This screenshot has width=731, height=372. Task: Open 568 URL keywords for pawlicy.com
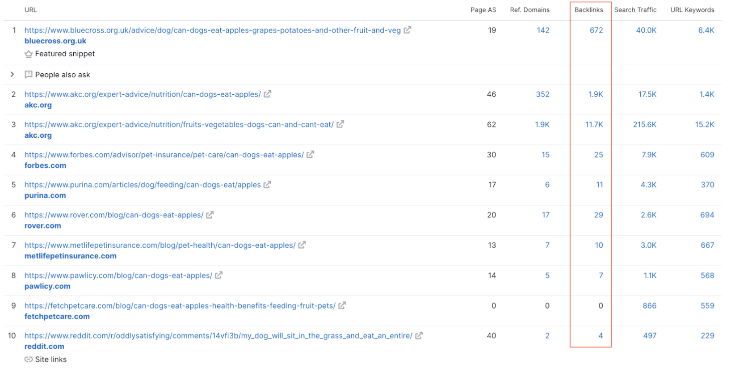pyautogui.click(x=707, y=275)
